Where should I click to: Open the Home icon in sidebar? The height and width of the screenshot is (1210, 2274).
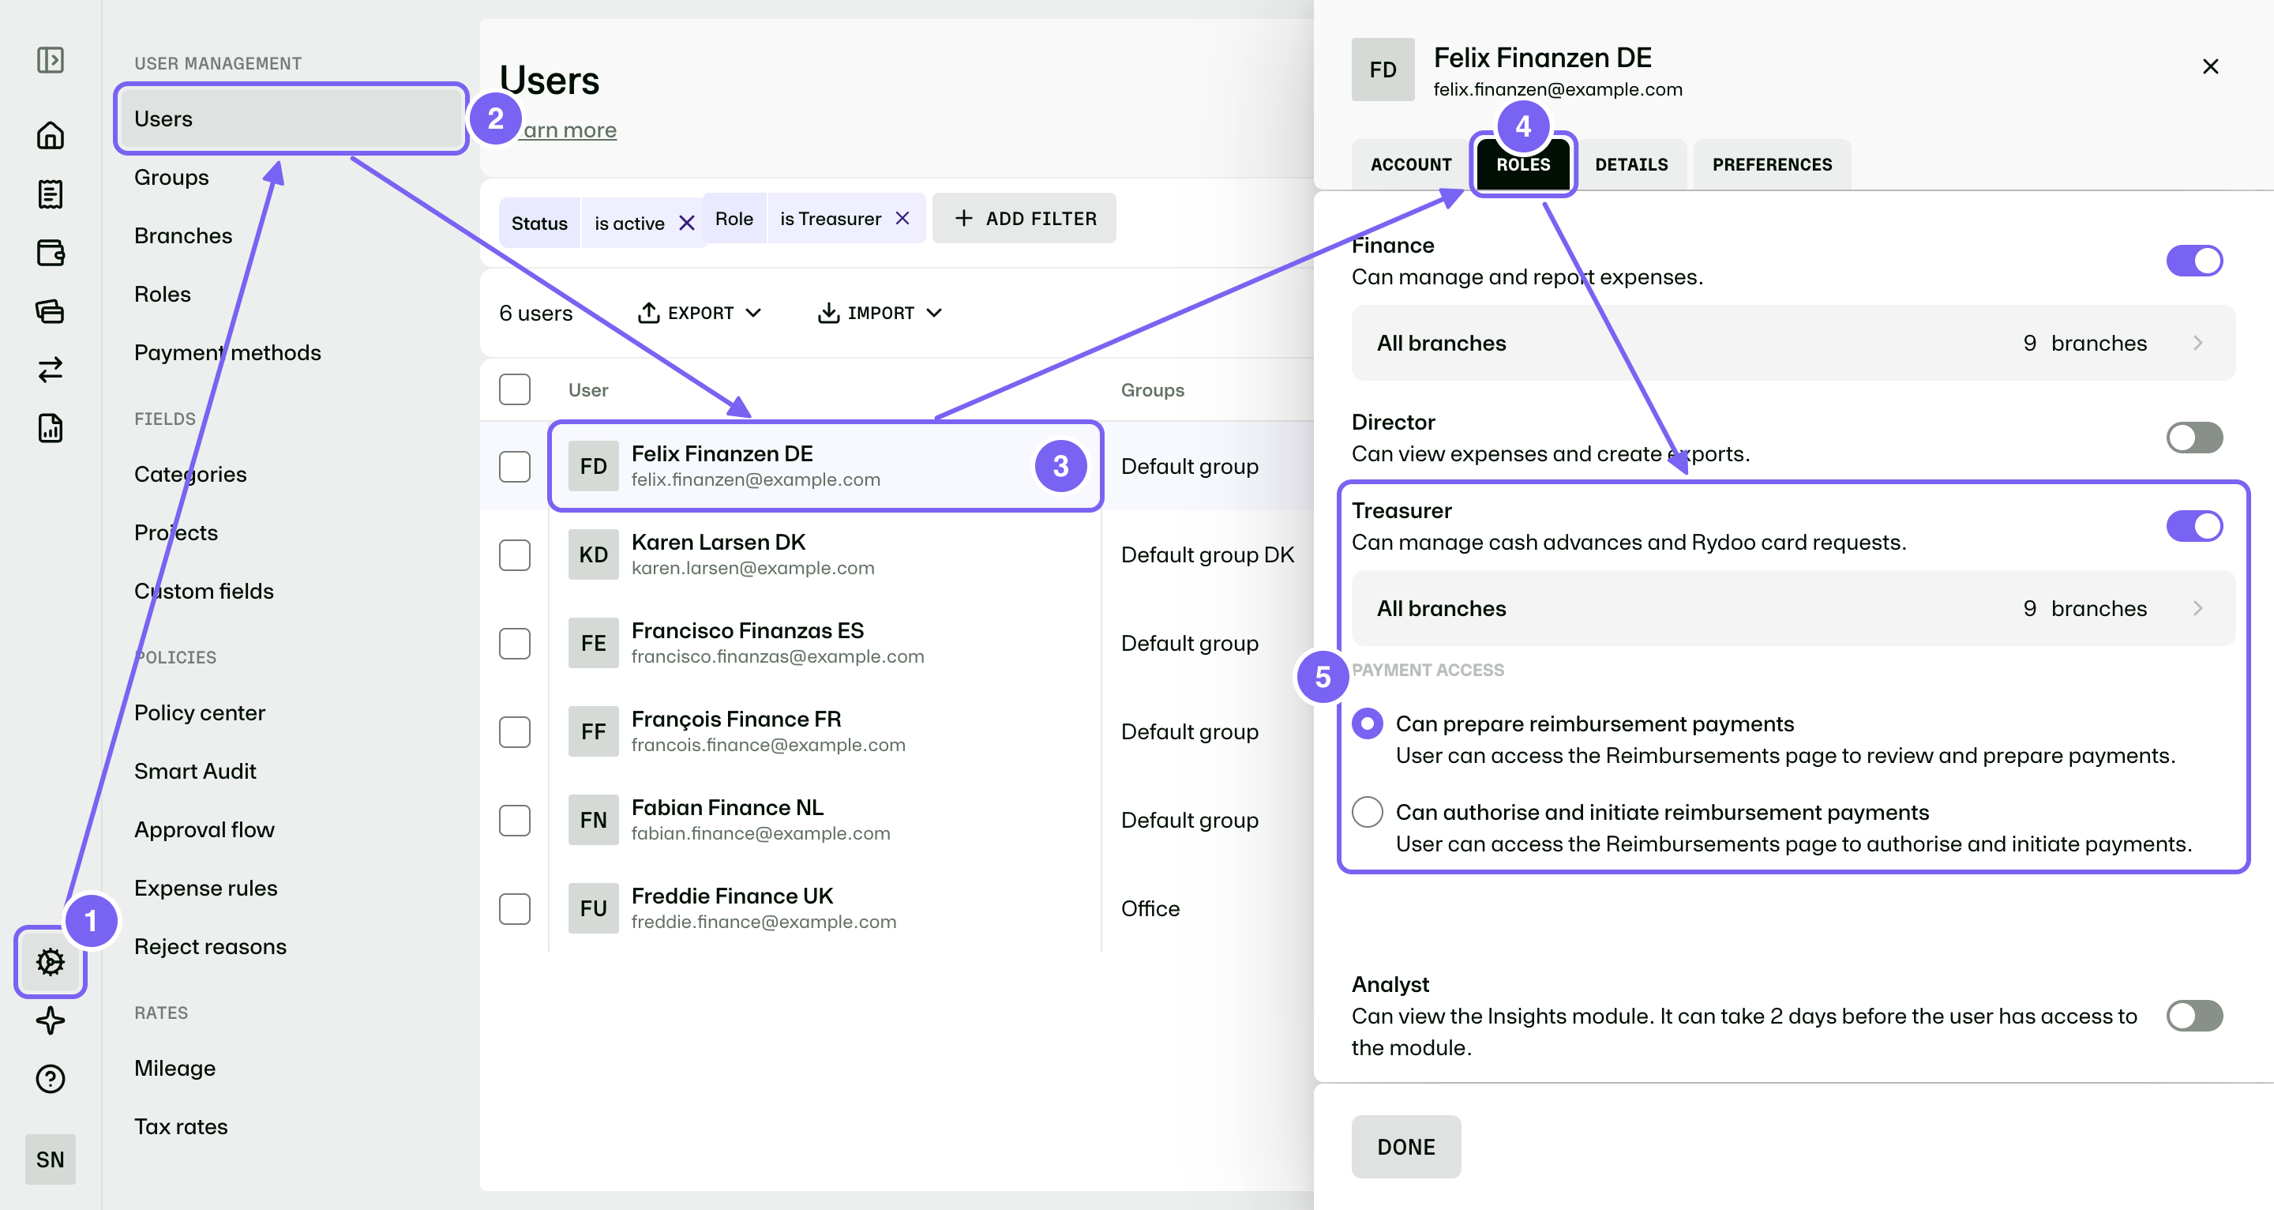point(51,135)
